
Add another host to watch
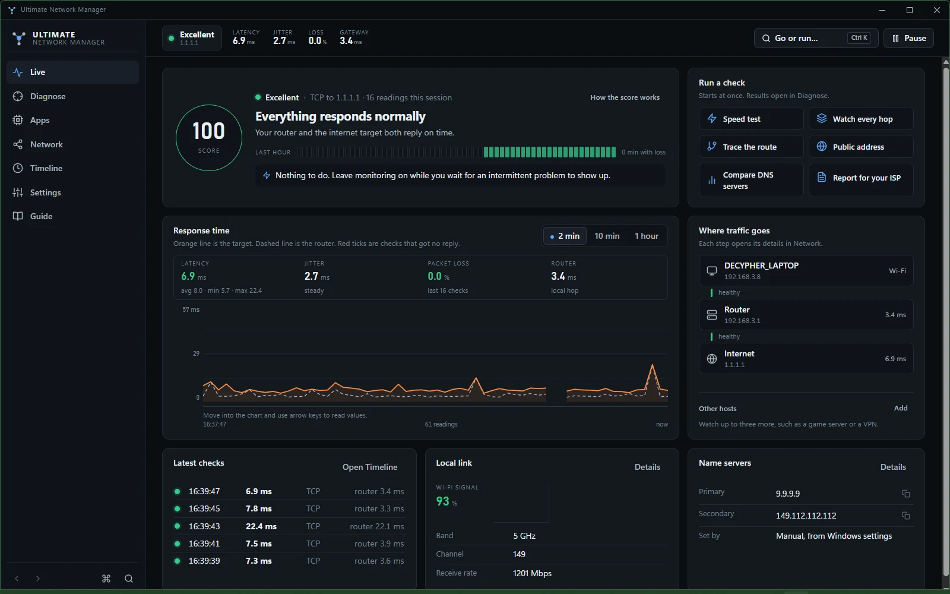[x=901, y=408]
